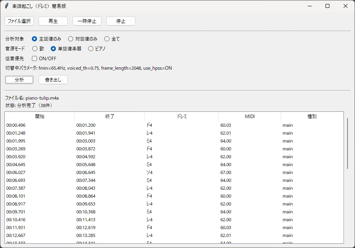Image resolution: width=355 pixels, height=248 pixels.
Task: Click the ファイル選択 button
Action: [19, 21]
